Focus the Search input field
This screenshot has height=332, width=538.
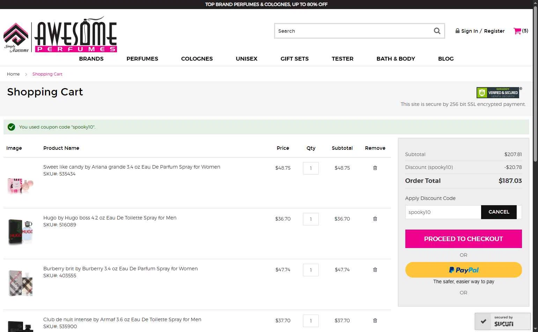(353, 31)
